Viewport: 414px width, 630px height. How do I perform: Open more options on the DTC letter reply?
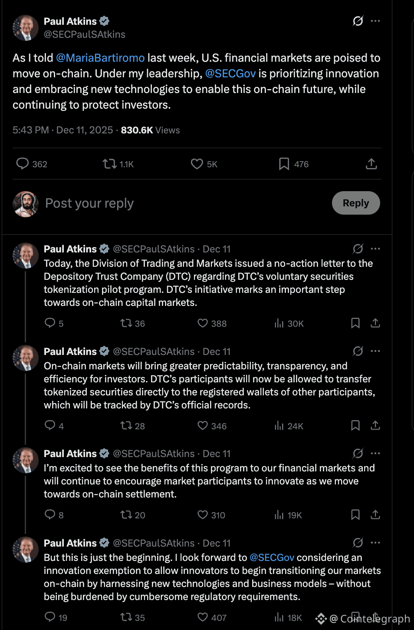coord(375,249)
